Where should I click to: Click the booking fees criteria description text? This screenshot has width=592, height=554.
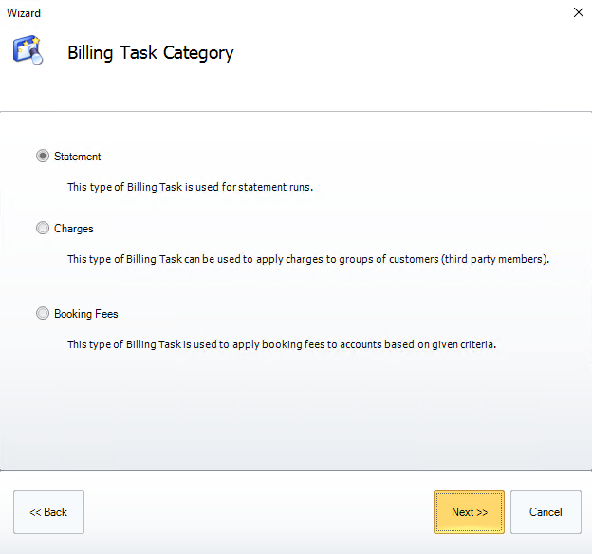tap(282, 344)
